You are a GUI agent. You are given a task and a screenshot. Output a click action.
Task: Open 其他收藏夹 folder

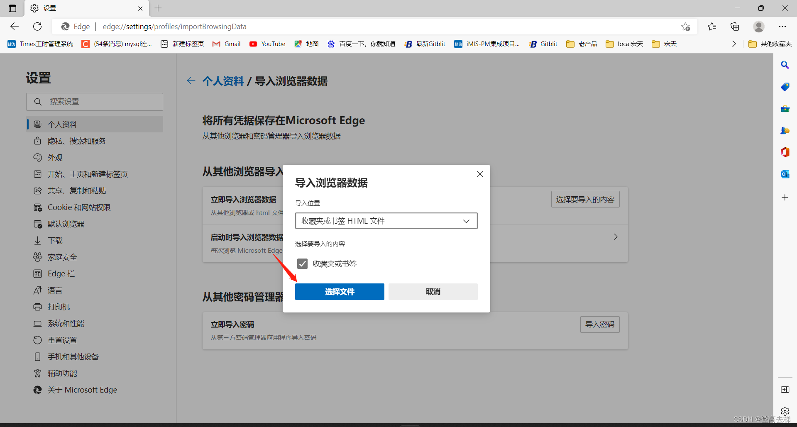pos(770,44)
